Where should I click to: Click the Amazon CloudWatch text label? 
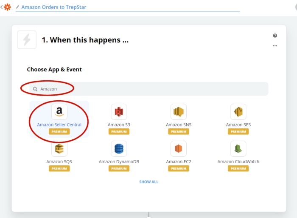point(238,161)
